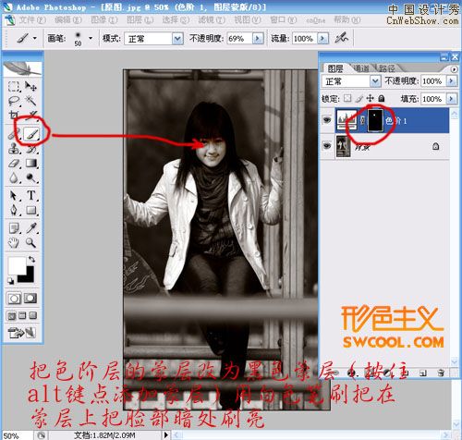
Task: Enable the airbrush option icon
Action: pyautogui.click(x=341, y=38)
